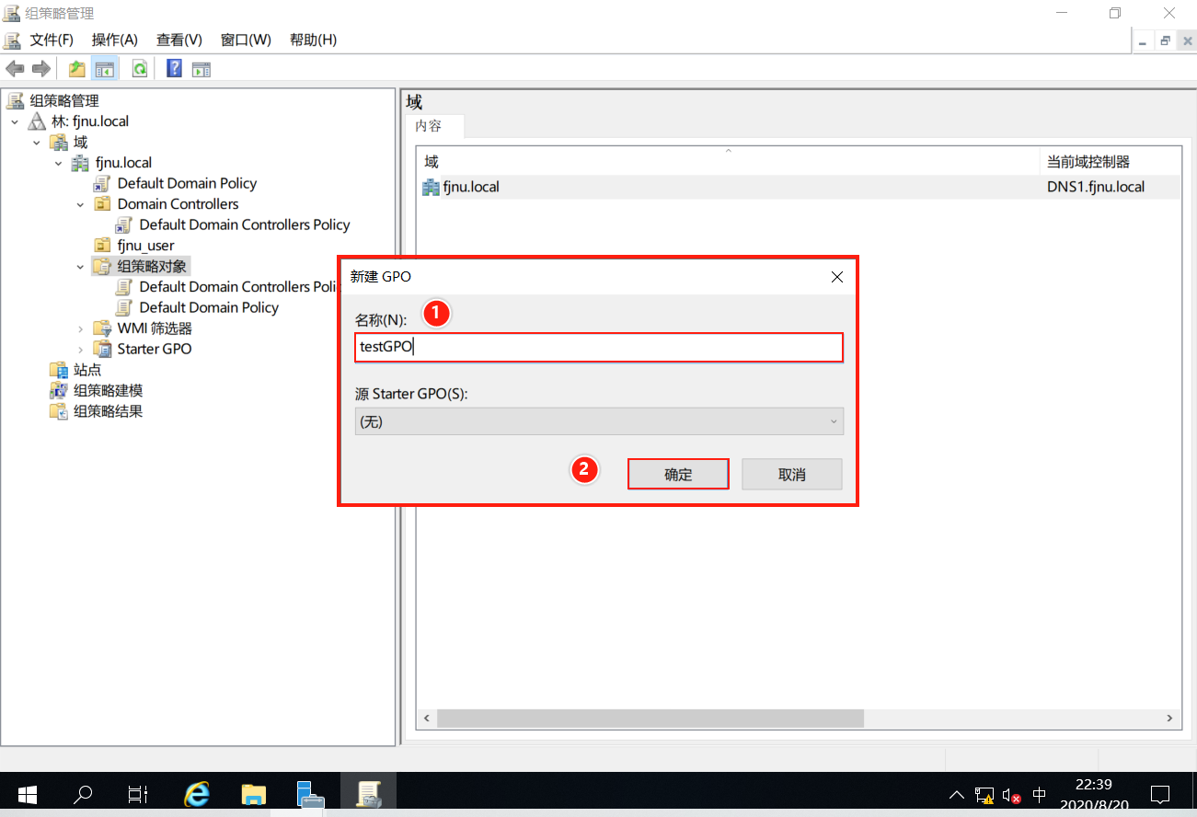Collapse the Domain Controllers node

pyautogui.click(x=81, y=204)
